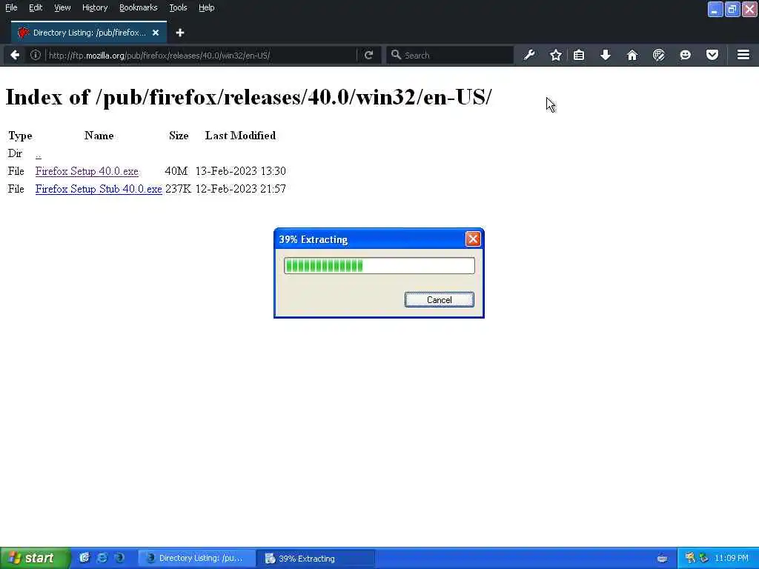The width and height of the screenshot is (759, 569).
Task: Click date 13-Feb-2023 13:30
Action: [x=241, y=171]
